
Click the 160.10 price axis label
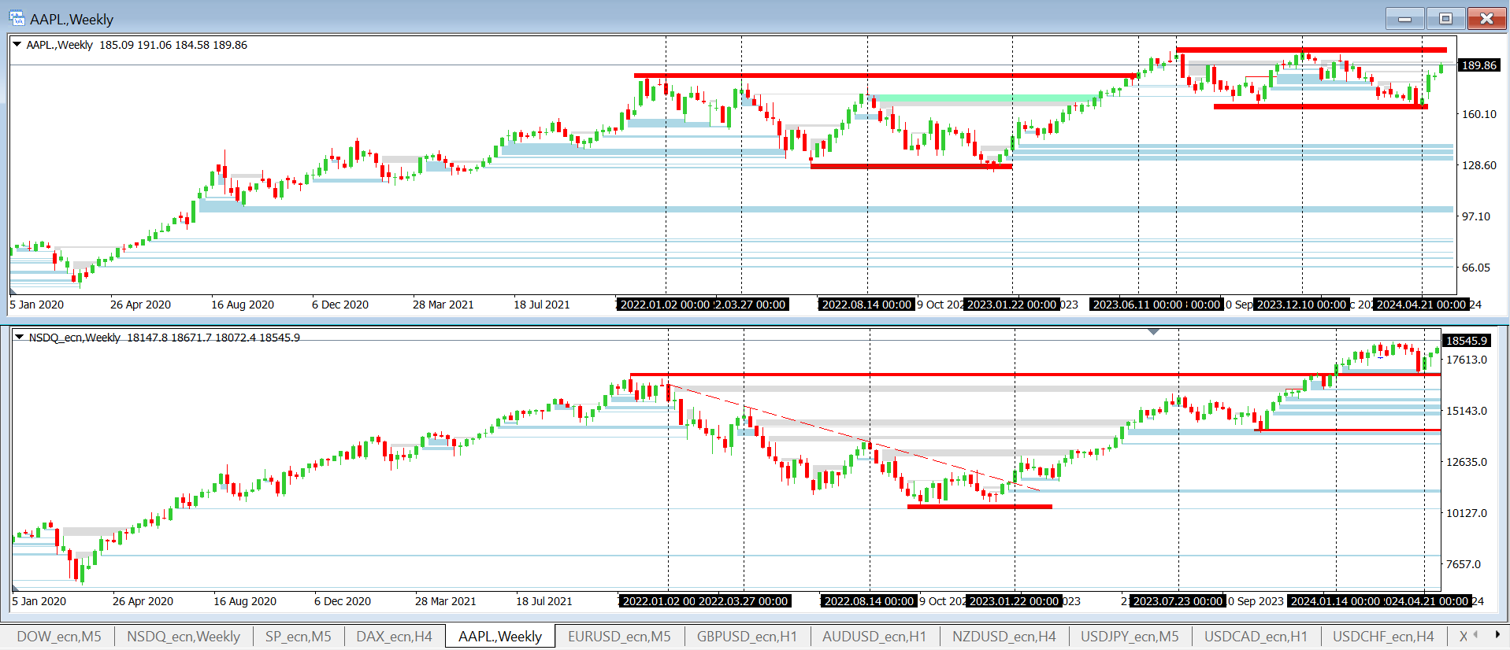[x=1479, y=114]
